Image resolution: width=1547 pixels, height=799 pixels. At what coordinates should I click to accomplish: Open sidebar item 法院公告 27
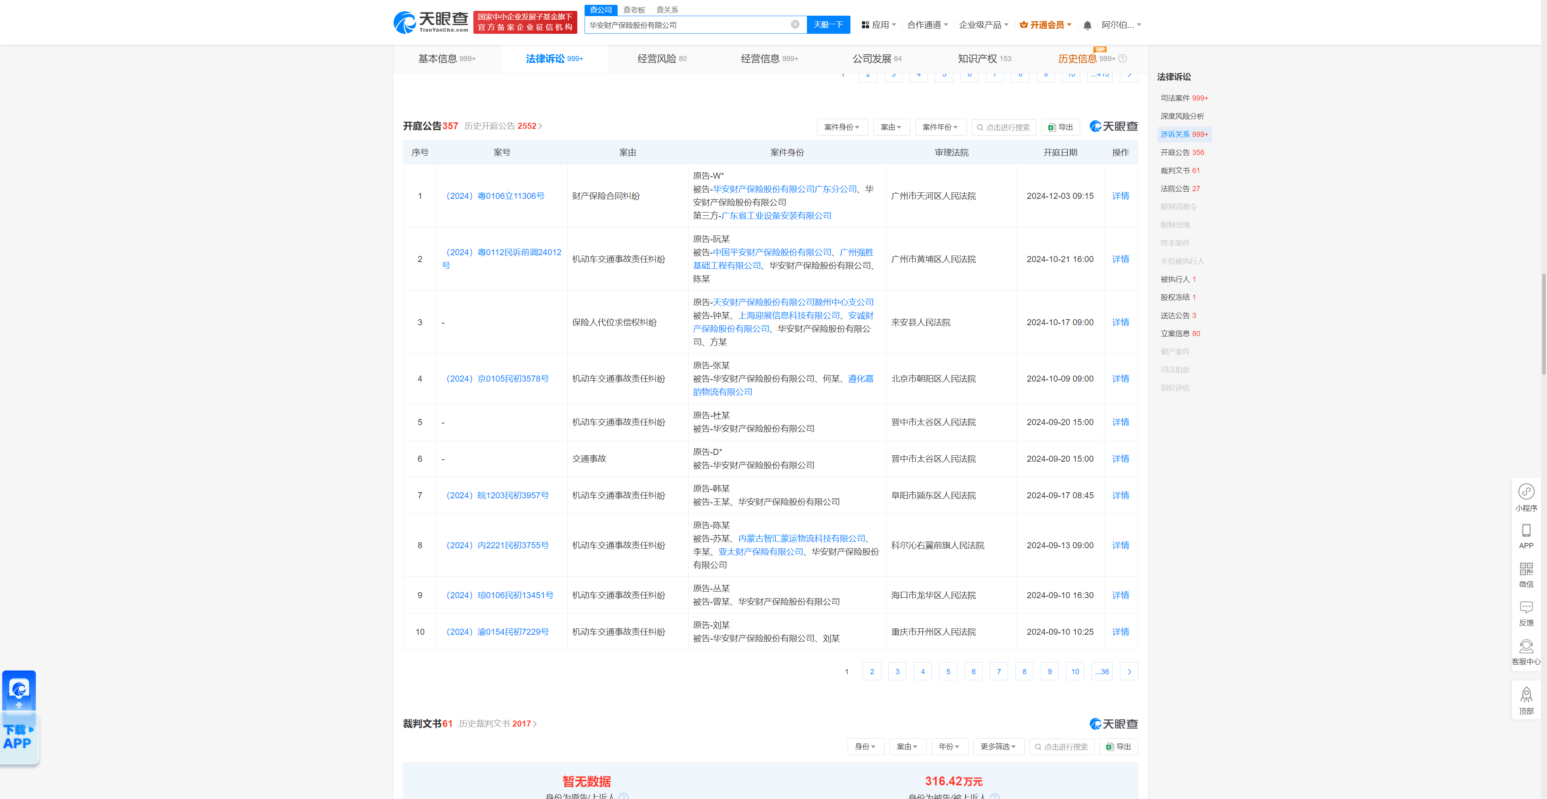click(1180, 189)
